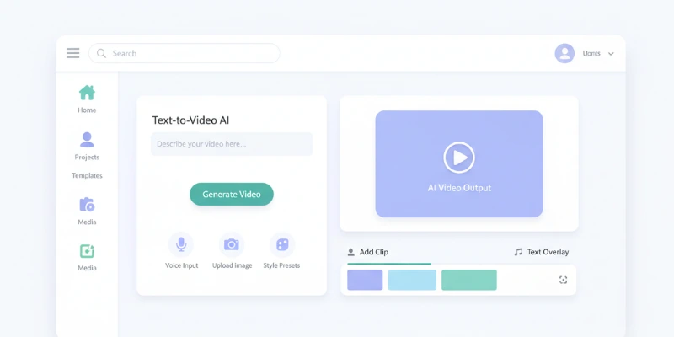Image resolution: width=674 pixels, height=337 pixels.
Task: Choose Upload Image camera icon
Action: [x=232, y=244]
